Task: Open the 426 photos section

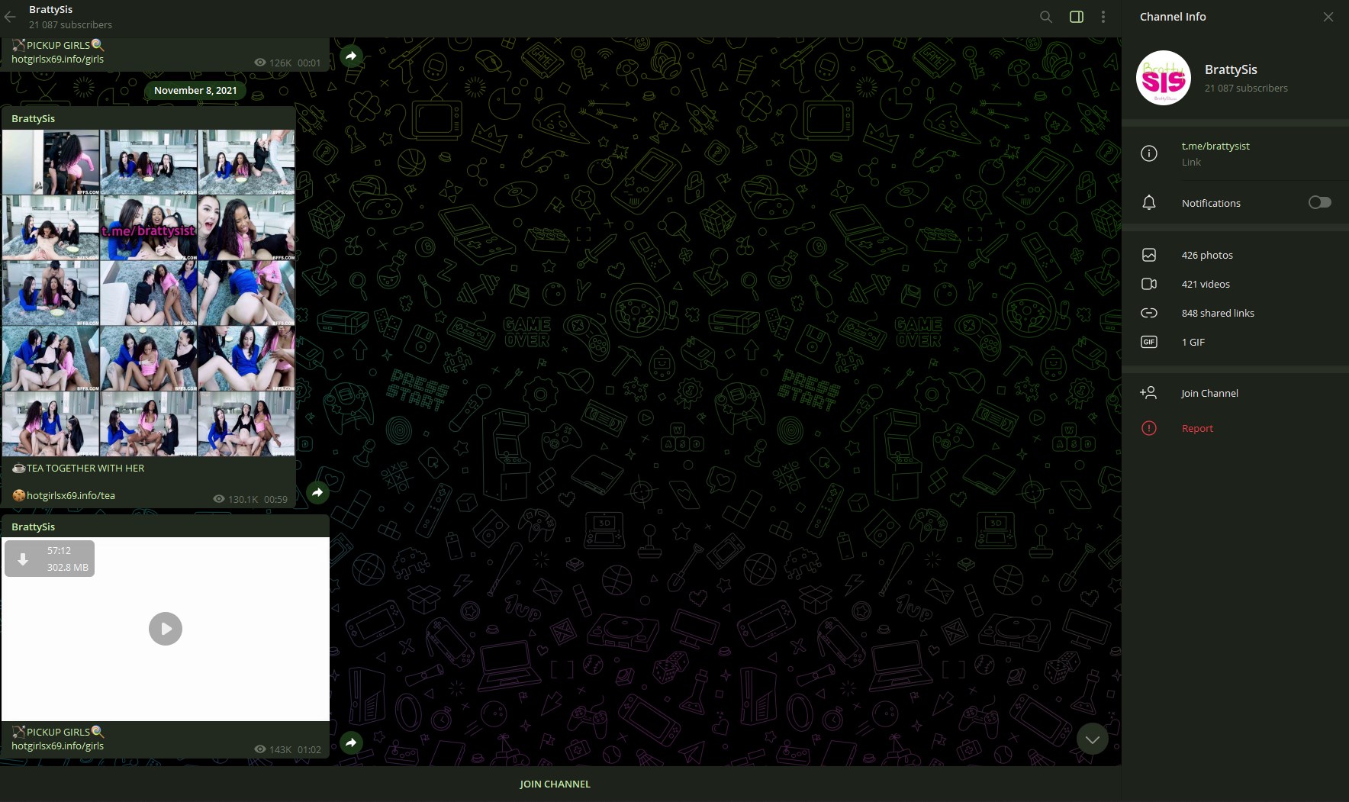Action: [1206, 255]
